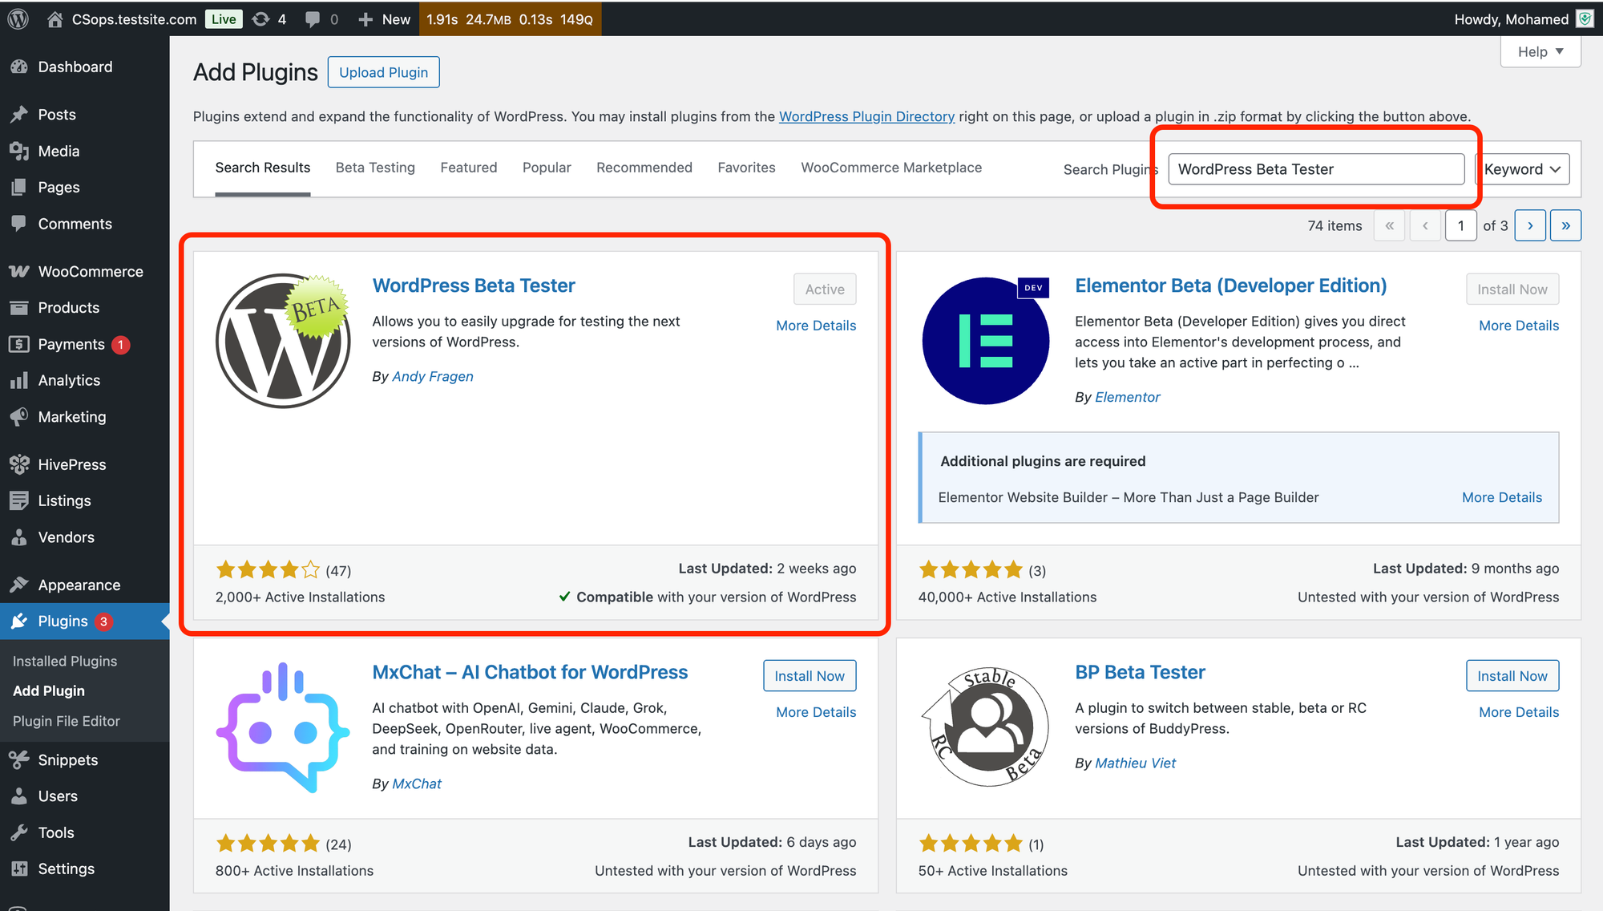Click the Upload Plugin button
This screenshot has height=911, width=1603.
[383, 72]
